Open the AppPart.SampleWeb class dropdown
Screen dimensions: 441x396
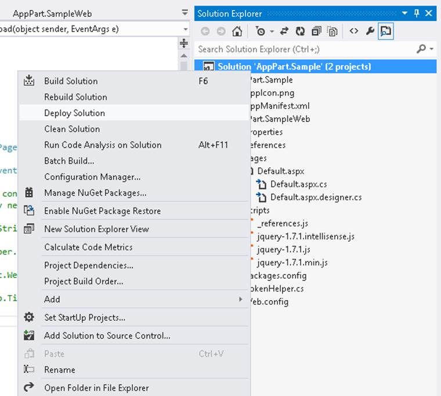(185, 13)
